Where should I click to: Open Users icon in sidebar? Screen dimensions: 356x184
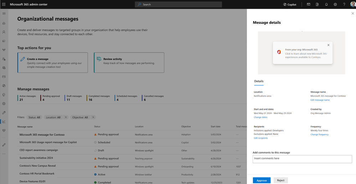pyautogui.click(x=4, y=32)
